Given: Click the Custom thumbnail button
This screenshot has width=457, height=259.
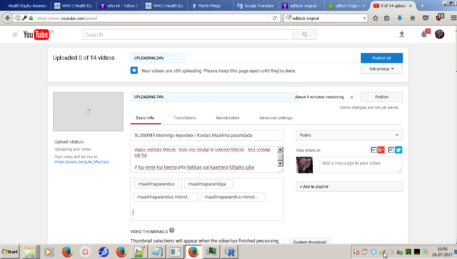Looking at the screenshot, I should click(310, 242).
